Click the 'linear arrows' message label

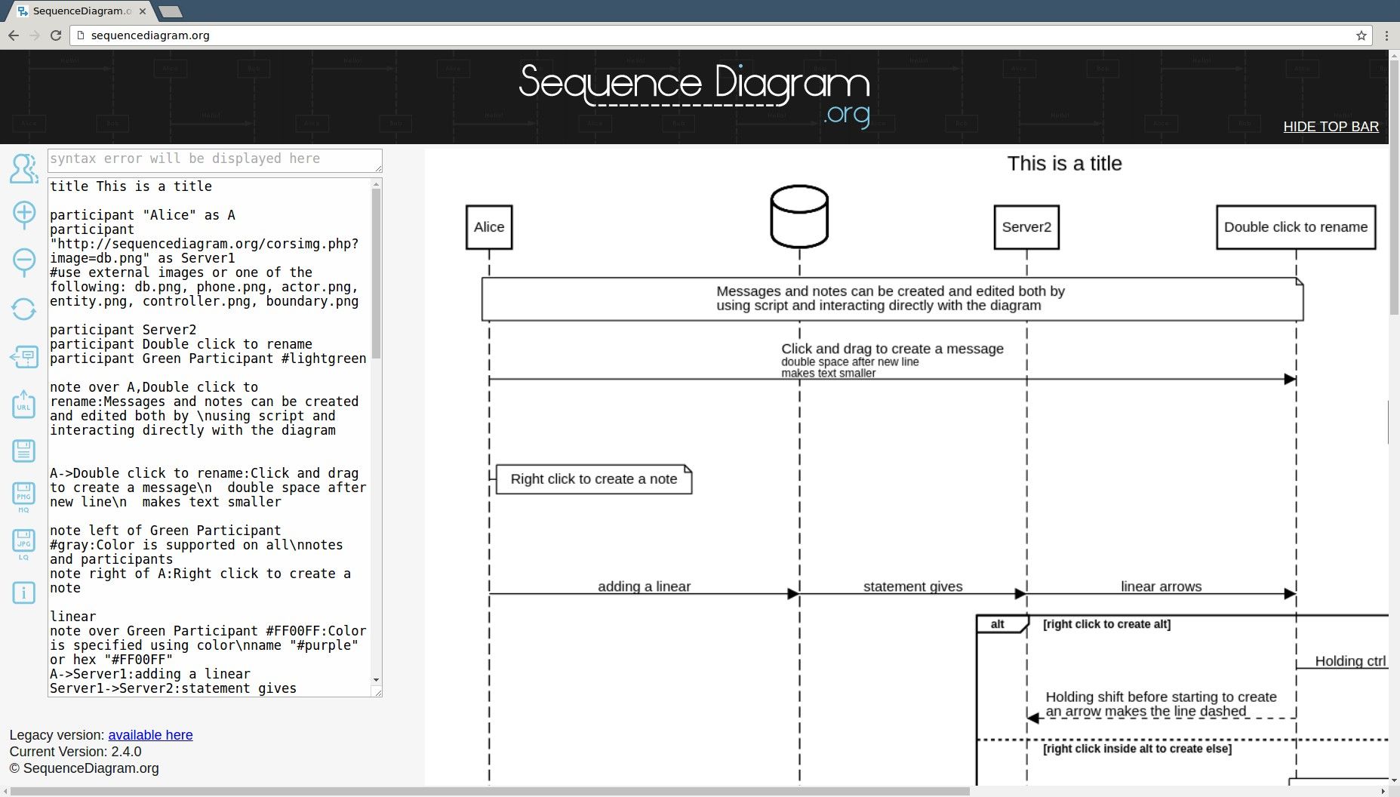click(x=1161, y=586)
